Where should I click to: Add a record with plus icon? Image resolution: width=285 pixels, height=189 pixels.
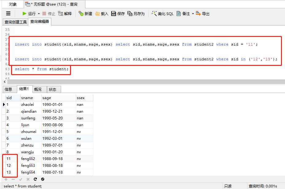[x=6, y=179]
